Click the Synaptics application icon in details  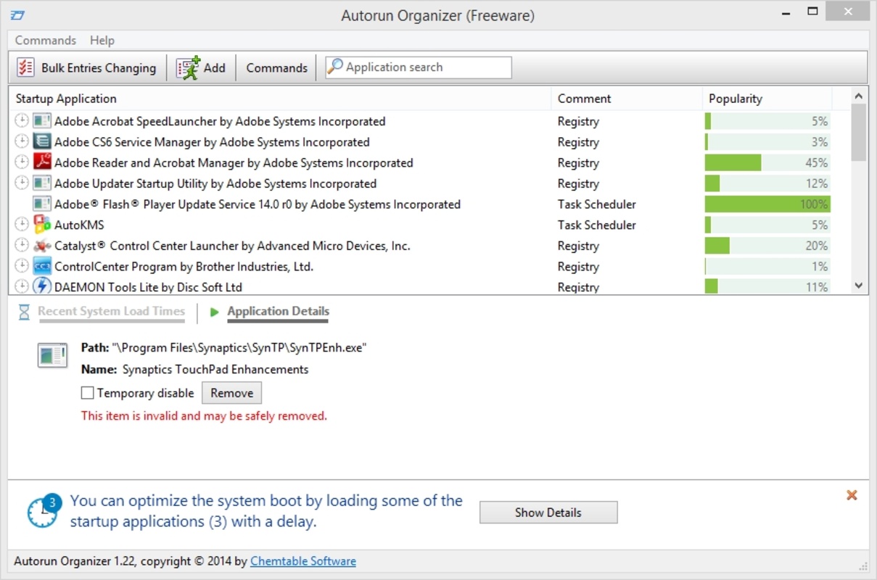coord(52,355)
